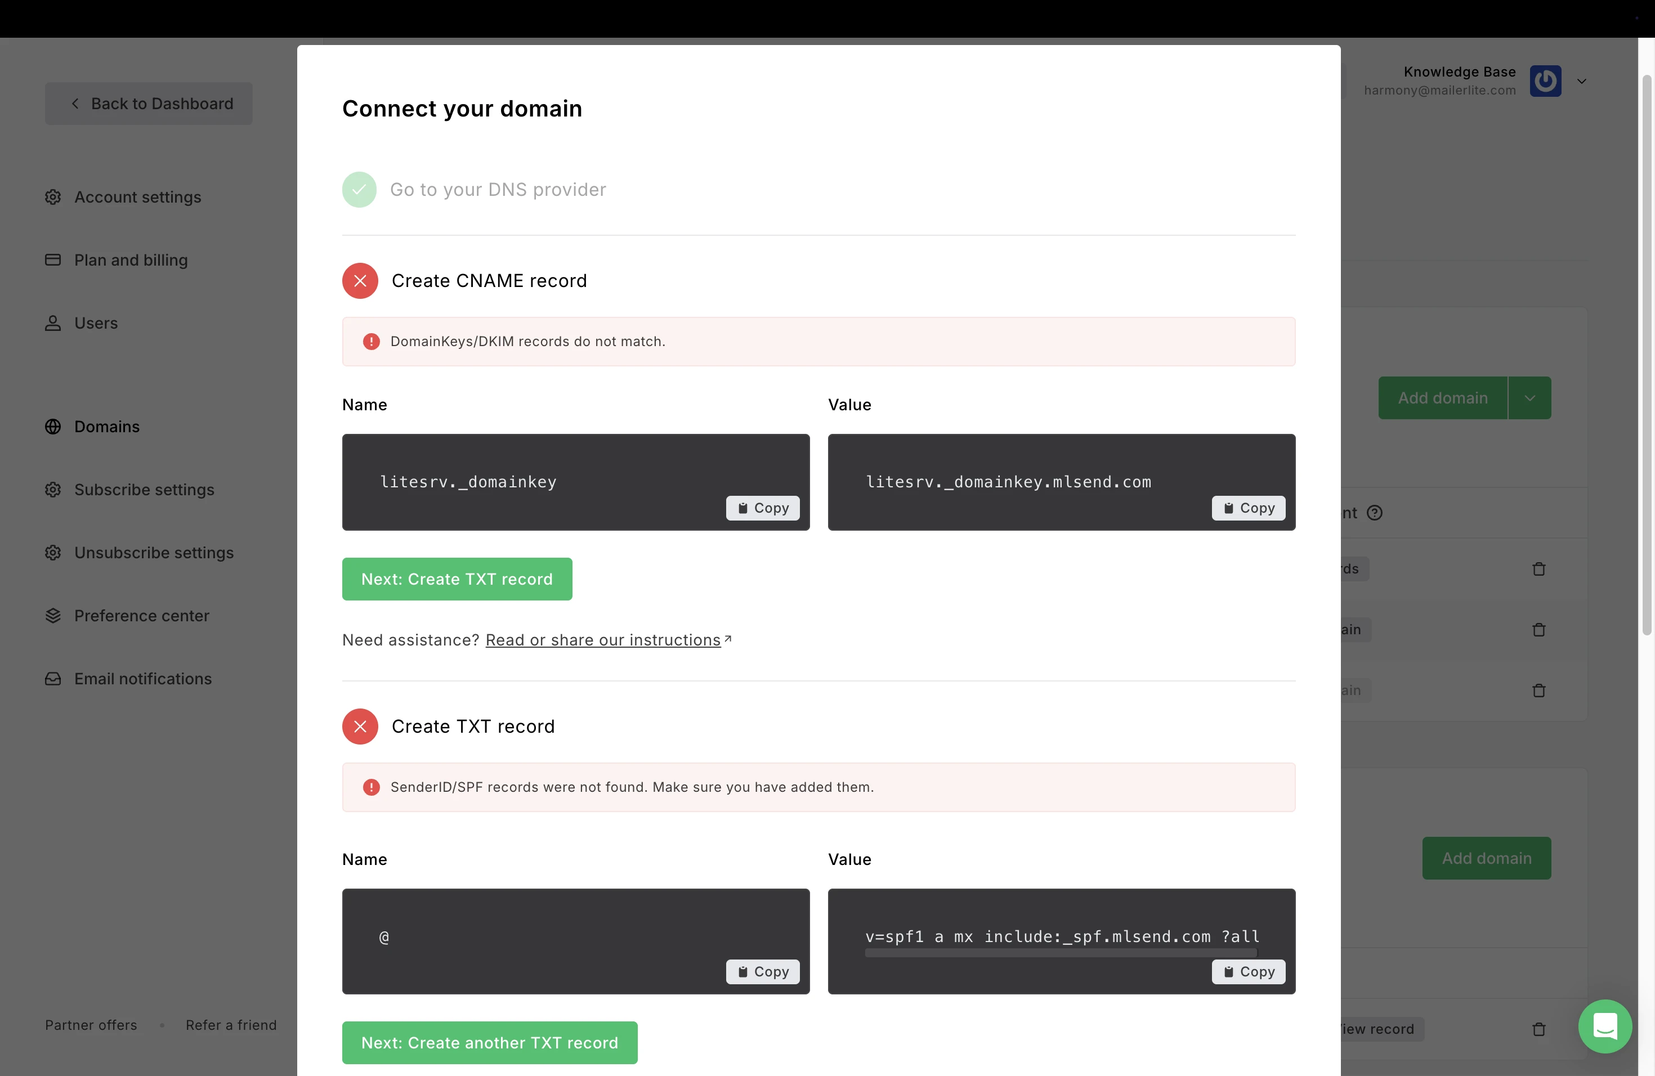Open Read or share our instructions link
This screenshot has height=1076, width=1655.
coord(603,640)
